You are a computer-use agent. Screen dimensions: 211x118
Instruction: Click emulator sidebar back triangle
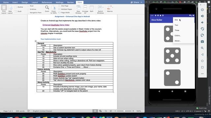(202, 54)
